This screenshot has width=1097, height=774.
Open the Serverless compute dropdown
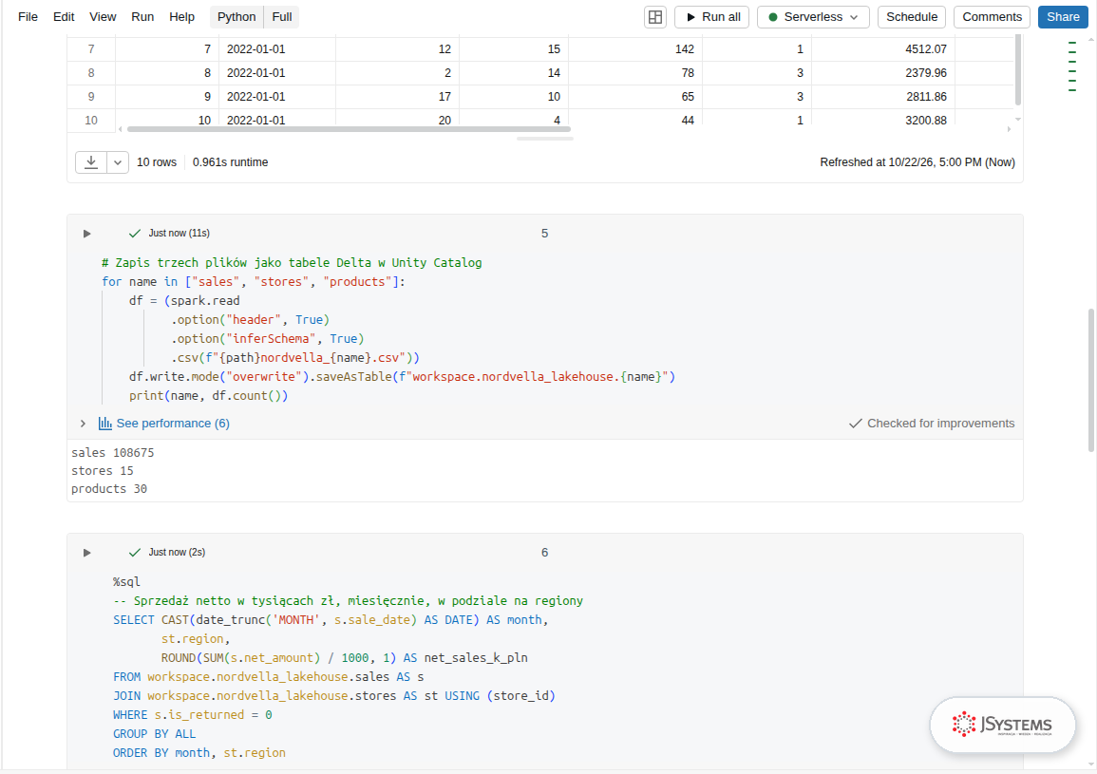pyautogui.click(x=813, y=17)
